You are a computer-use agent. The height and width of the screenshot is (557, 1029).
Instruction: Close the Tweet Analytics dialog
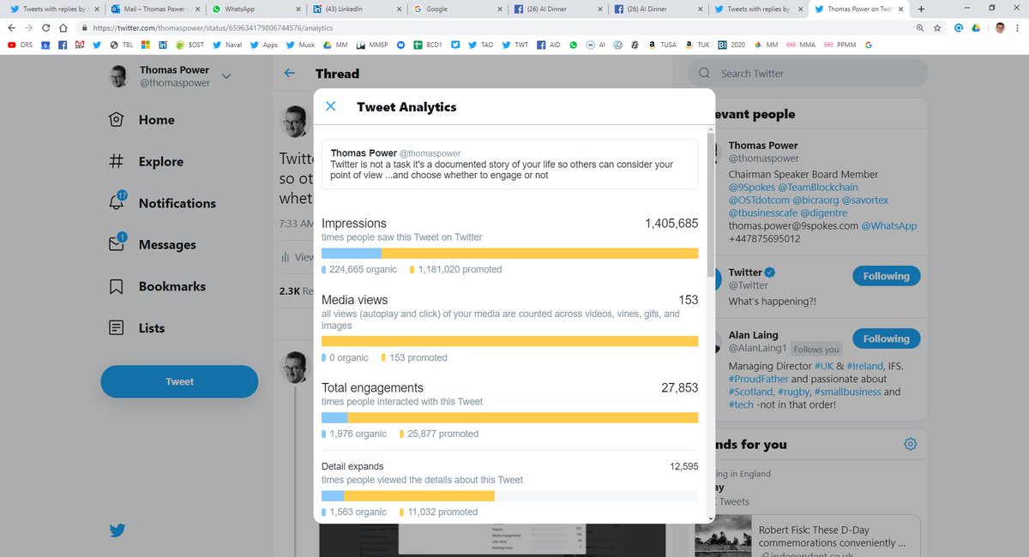pyautogui.click(x=331, y=107)
